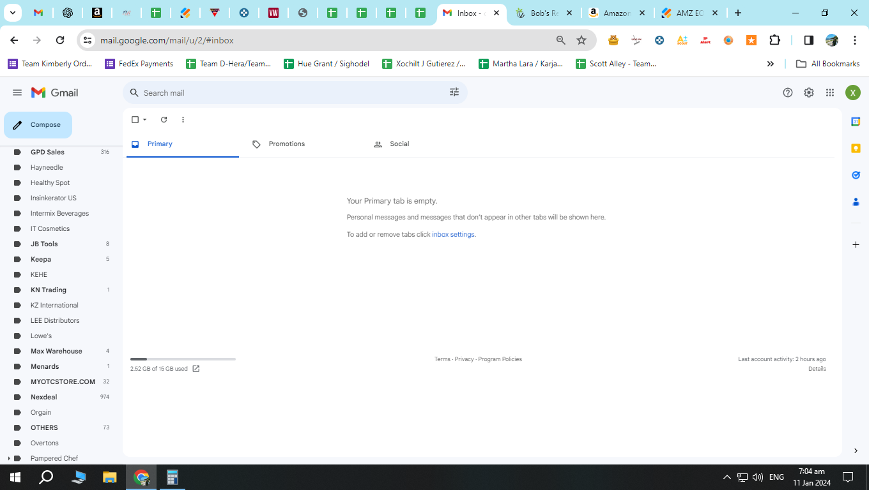869x490 pixels.
Task: Show hidden system tray icons
Action: click(x=727, y=477)
